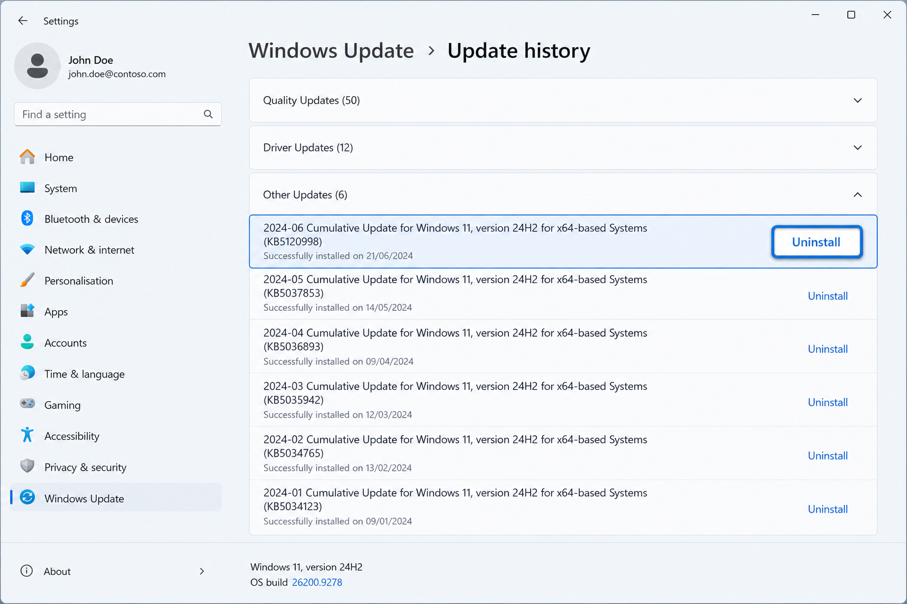Uninstall the 2024-03 update KB5035942

828,402
